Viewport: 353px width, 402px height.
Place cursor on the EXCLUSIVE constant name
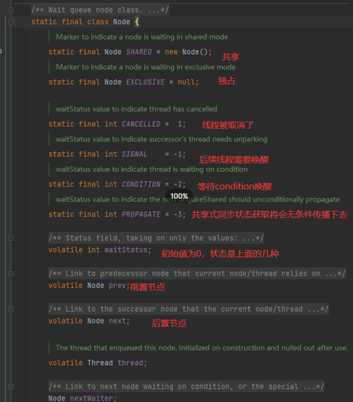coord(145,82)
